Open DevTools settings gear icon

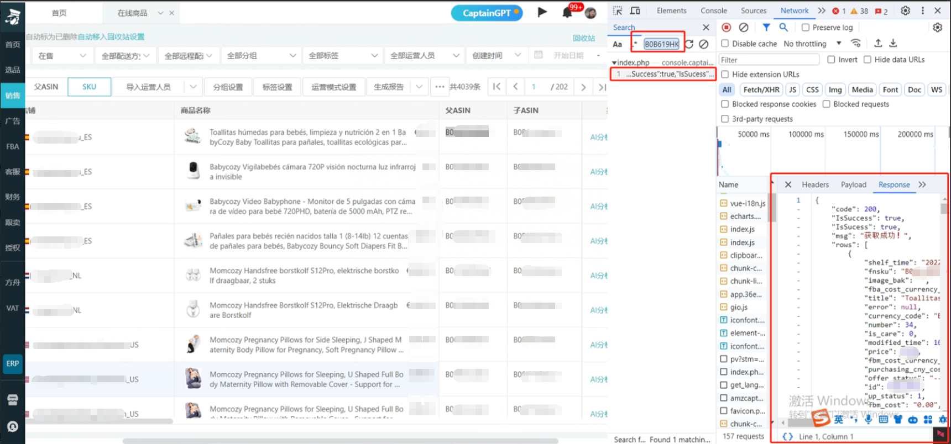pos(905,10)
